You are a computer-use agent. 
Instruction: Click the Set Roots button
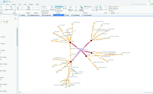tap(58, 9)
